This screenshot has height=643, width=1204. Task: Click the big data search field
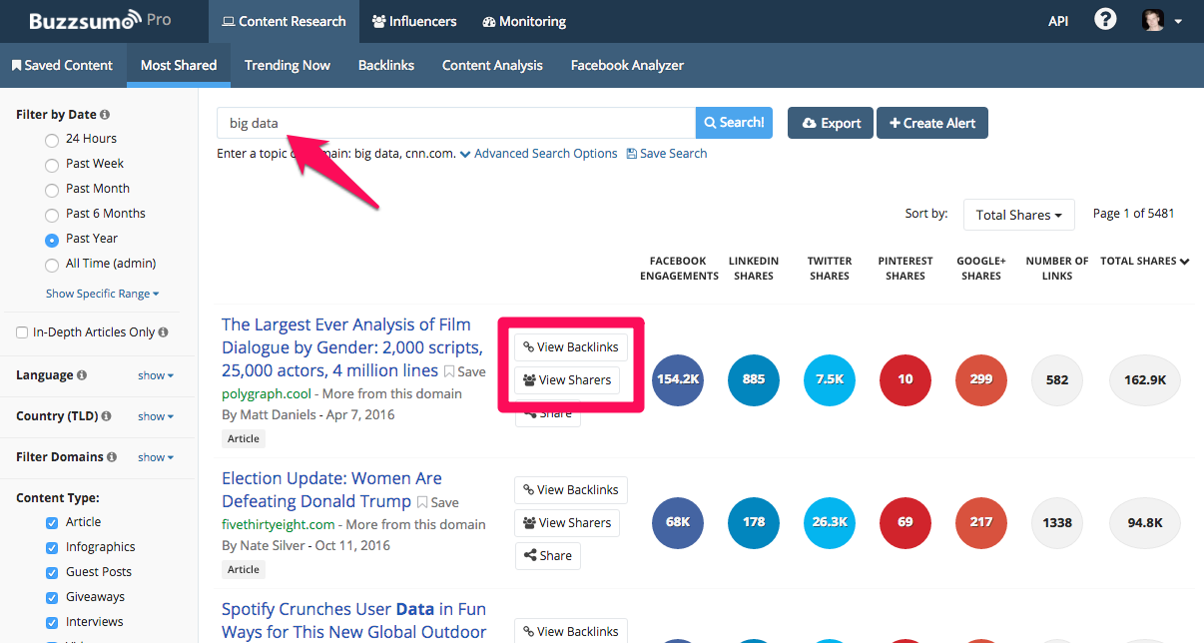(456, 123)
